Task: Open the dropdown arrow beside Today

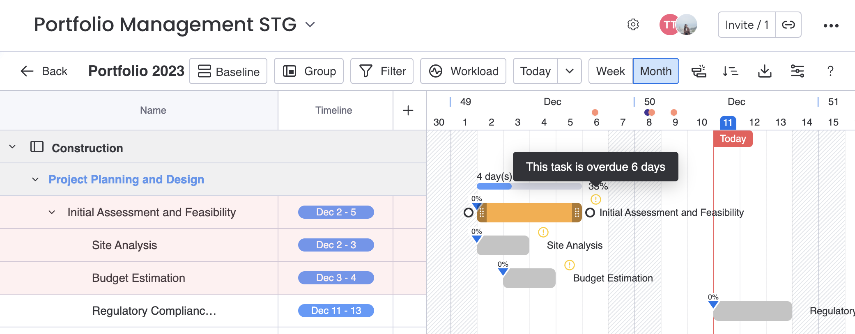Action: [569, 71]
